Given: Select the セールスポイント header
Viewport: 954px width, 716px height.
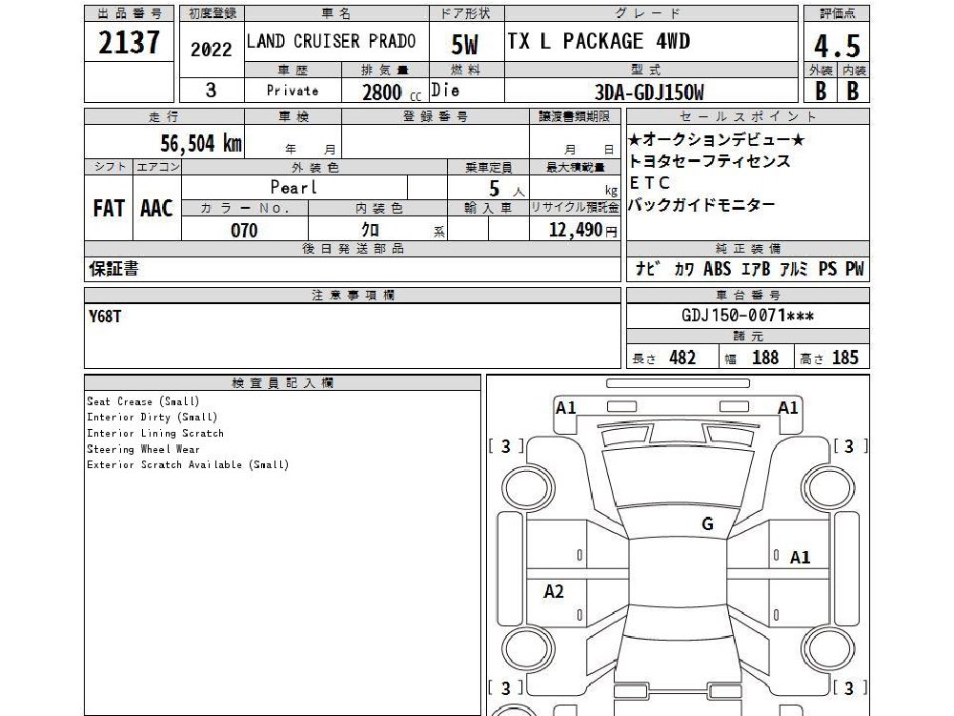Looking at the screenshot, I should click(748, 116).
